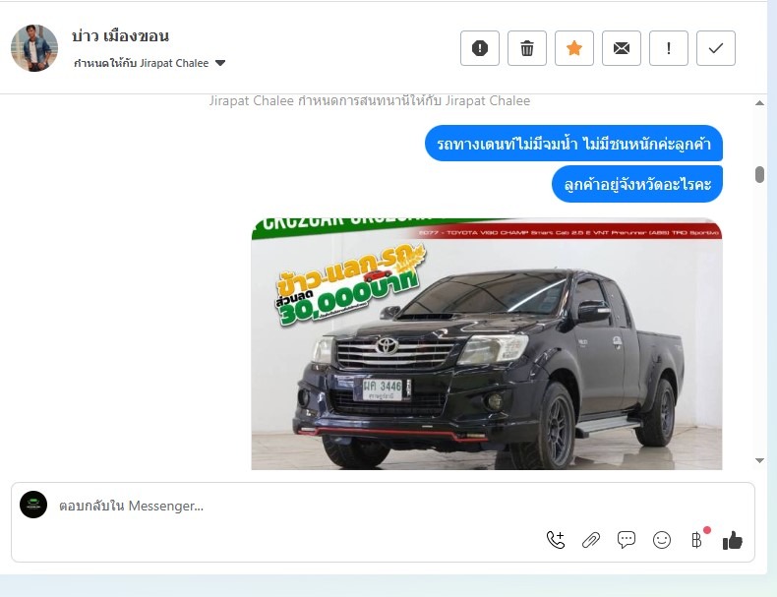Flag the conversation with the exclamation mark button
777x597 pixels.
(x=669, y=48)
